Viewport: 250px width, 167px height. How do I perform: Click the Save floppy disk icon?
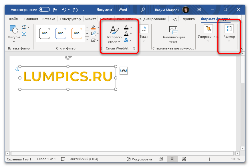(x=56, y=10)
